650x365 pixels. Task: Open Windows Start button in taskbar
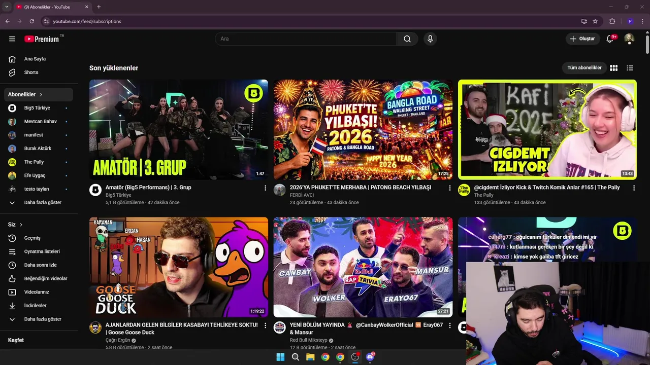(x=280, y=357)
